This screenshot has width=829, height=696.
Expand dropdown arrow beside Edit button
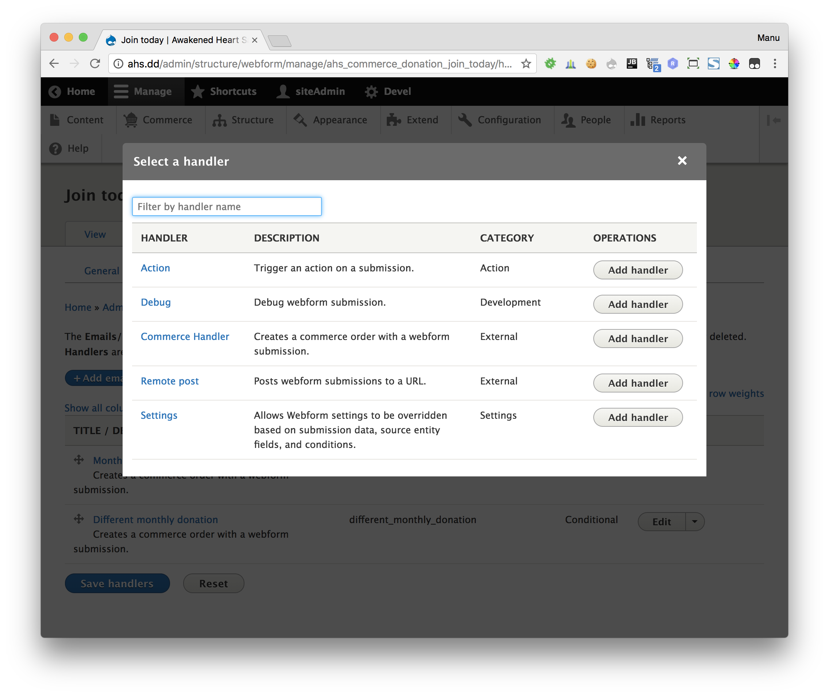[x=695, y=522]
